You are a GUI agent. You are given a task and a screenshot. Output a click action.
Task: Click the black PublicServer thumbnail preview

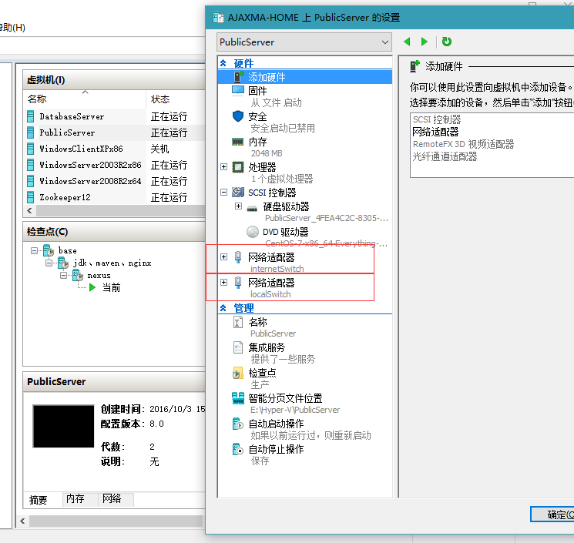click(64, 426)
